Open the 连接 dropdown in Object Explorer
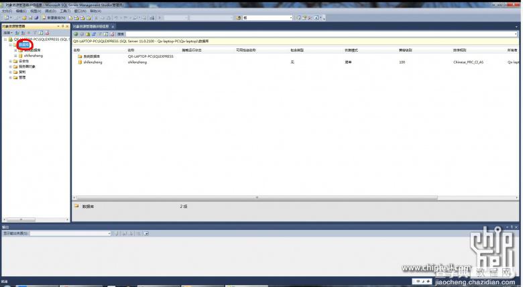523x287 pixels. click(x=7, y=33)
